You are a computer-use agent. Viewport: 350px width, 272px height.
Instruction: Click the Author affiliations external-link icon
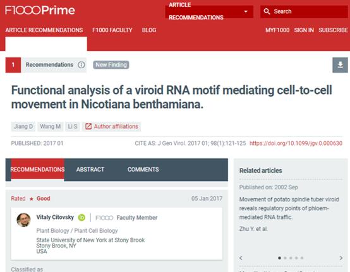(x=88, y=126)
